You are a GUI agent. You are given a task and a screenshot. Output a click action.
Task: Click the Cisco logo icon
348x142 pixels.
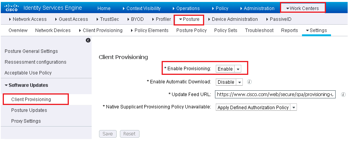[x=12, y=8]
